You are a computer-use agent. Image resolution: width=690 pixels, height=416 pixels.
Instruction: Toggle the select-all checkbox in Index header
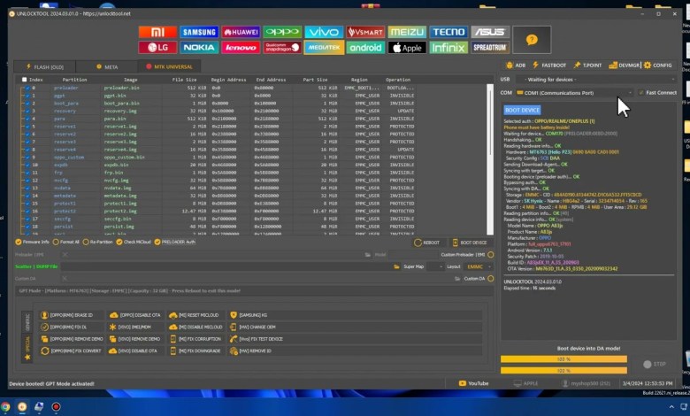(24, 80)
